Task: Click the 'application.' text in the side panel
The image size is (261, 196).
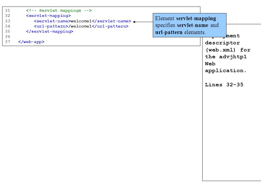Action: 226,71
